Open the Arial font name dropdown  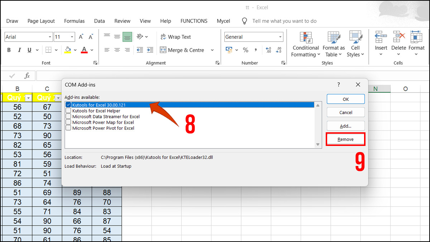coord(49,37)
